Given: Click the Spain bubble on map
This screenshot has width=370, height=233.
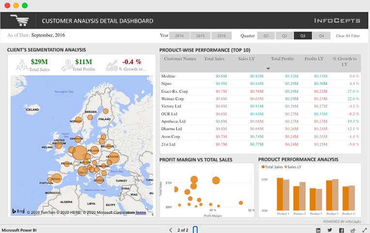Looking at the screenshot, I should pyautogui.click(x=57, y=178).
